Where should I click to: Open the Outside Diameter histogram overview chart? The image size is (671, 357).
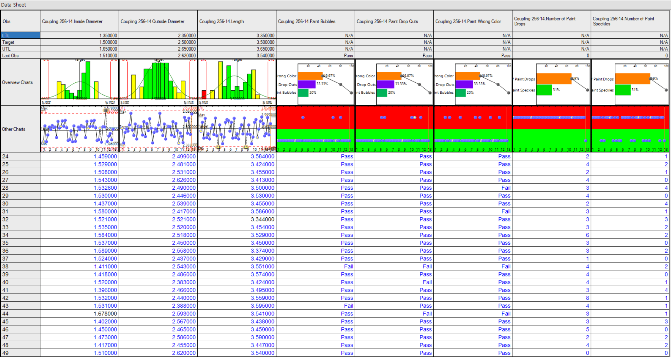[x=158, y=82]
